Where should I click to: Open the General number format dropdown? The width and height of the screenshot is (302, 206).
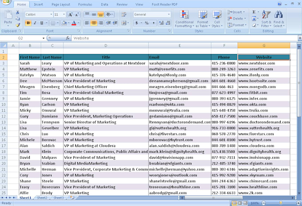[x=169, y=15]
